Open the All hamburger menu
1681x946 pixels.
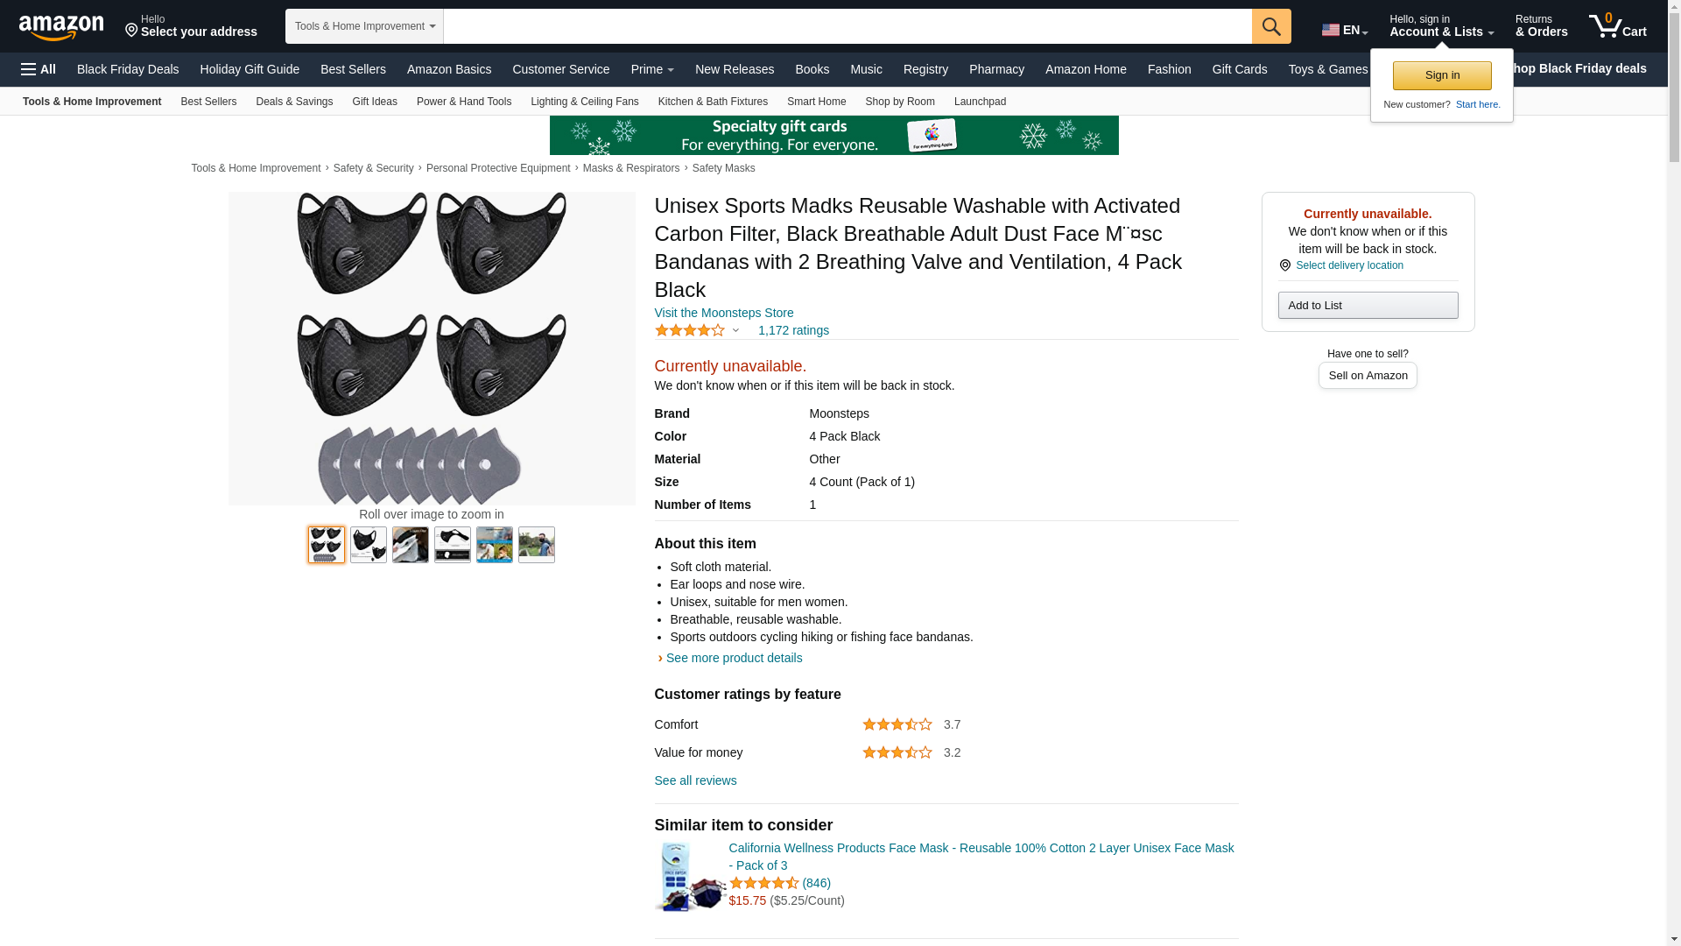coord(39,69)
